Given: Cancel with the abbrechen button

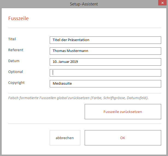Looking at the screenshot, I should 65,138.
